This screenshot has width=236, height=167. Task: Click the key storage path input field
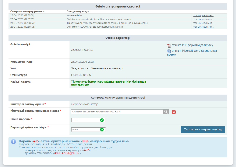pos(117,112)
